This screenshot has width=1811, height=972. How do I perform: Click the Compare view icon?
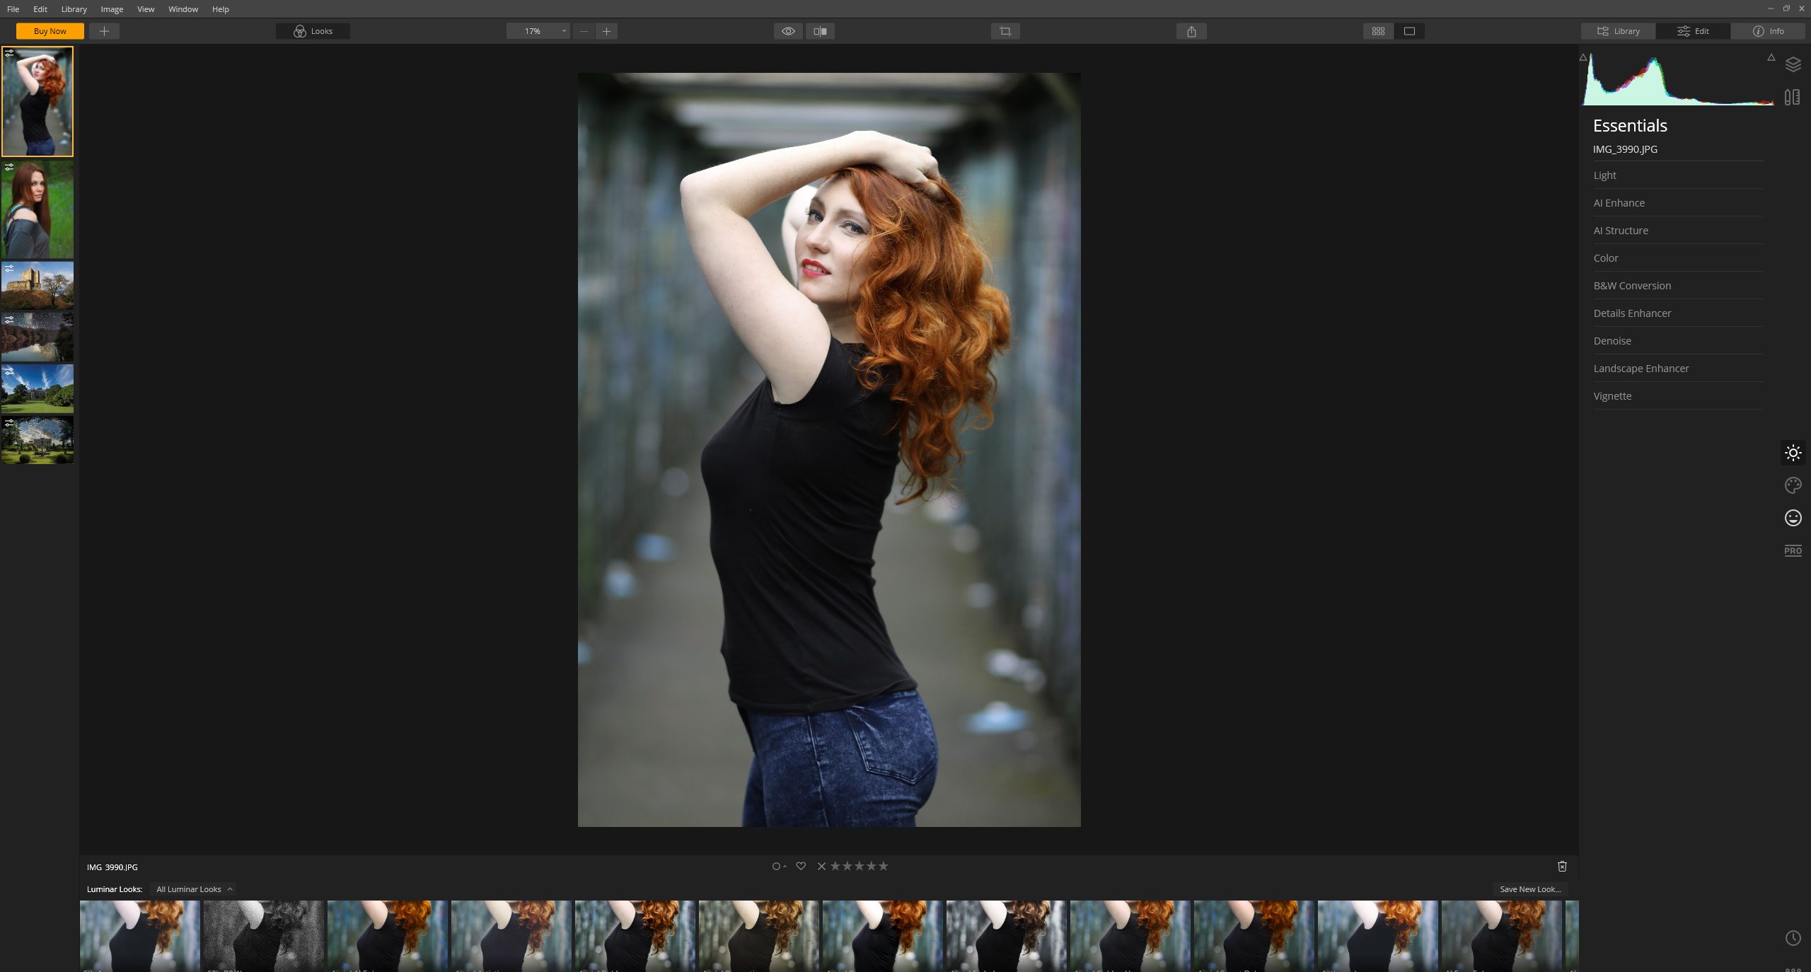[x=821, y=31]
